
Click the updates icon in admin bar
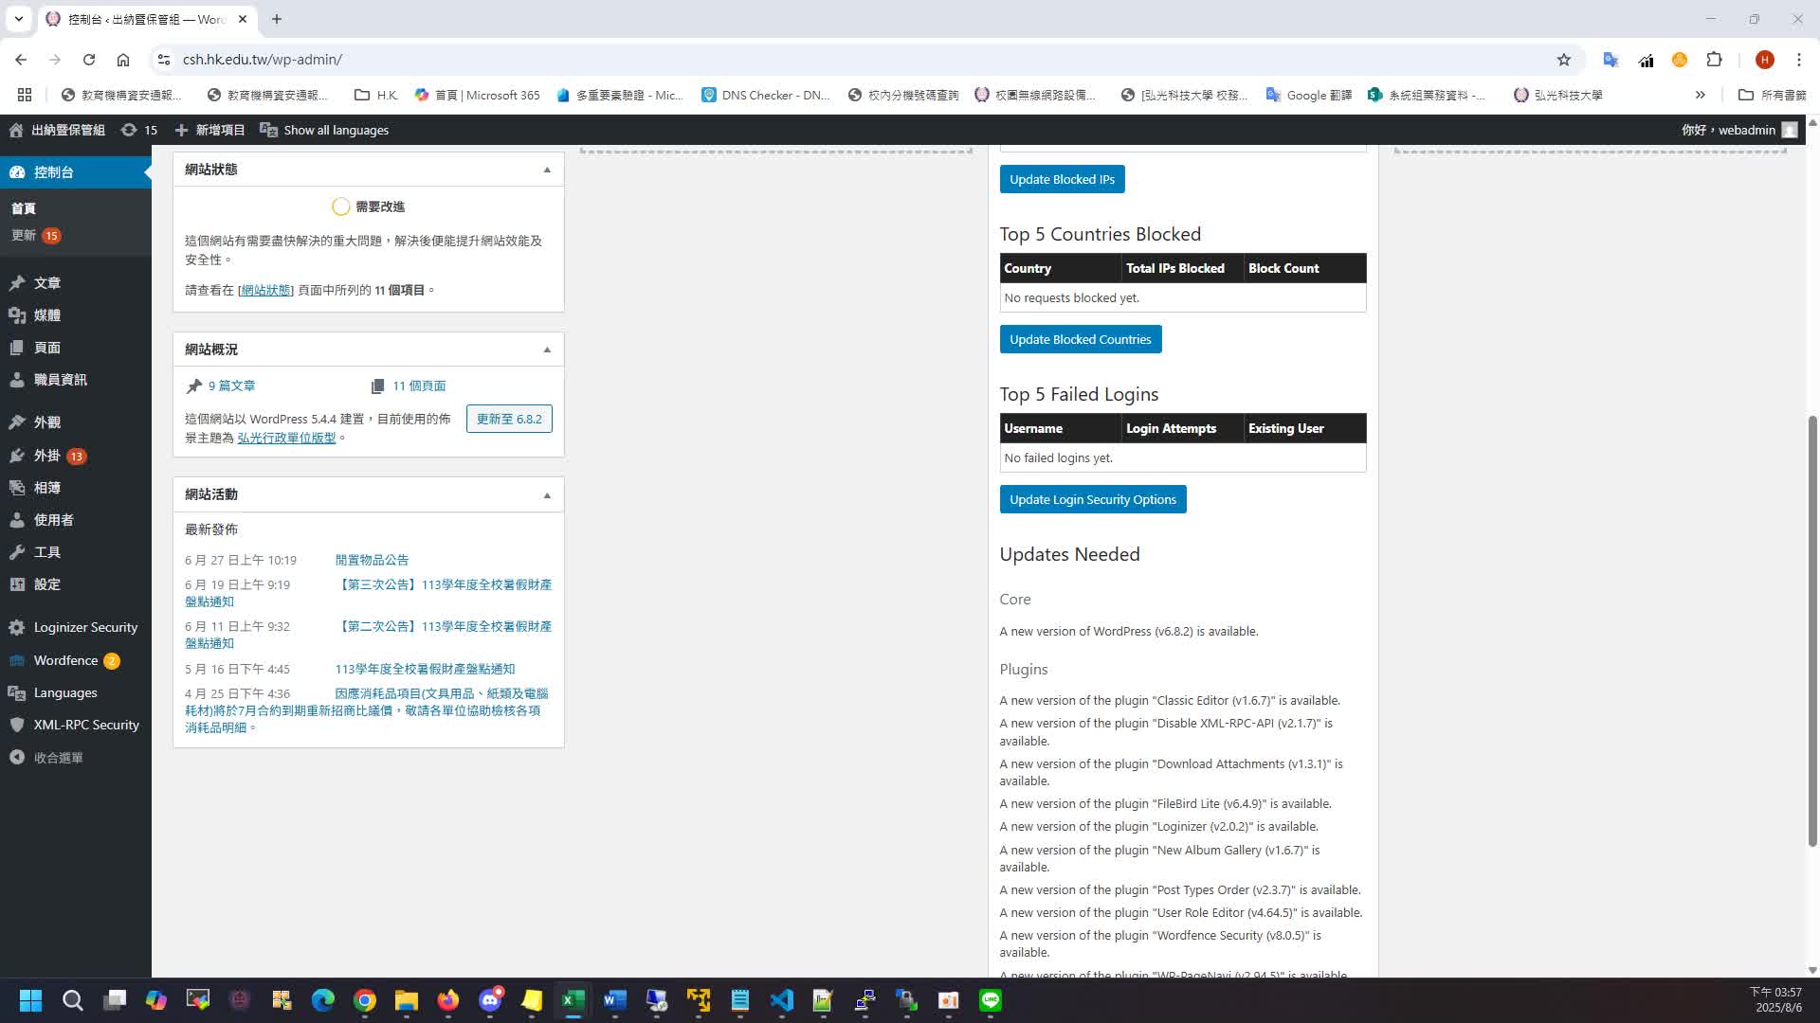pos(129,130)
